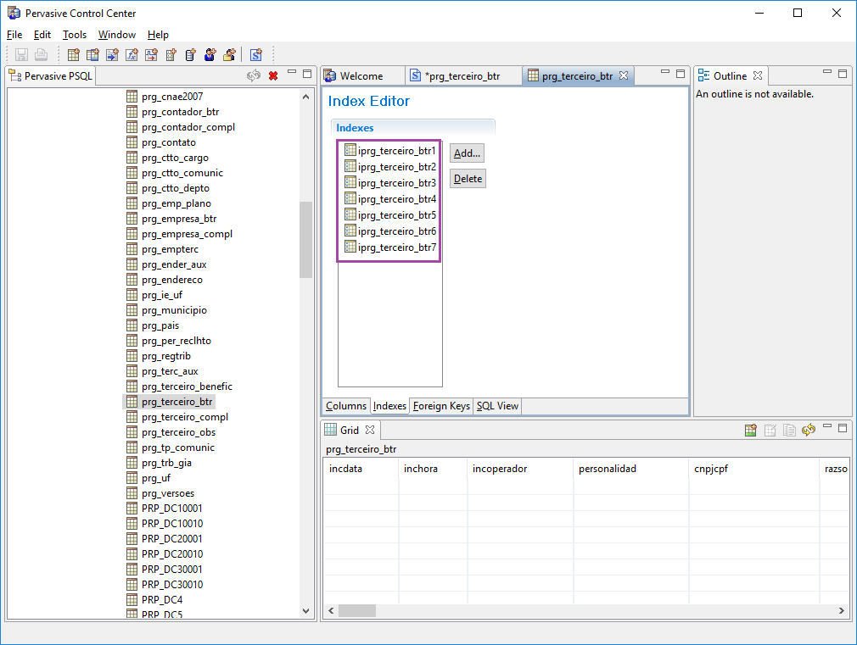857x645 pixels.
Task: Click the Add... button for indexes
Action: click(x=467, y=153)
